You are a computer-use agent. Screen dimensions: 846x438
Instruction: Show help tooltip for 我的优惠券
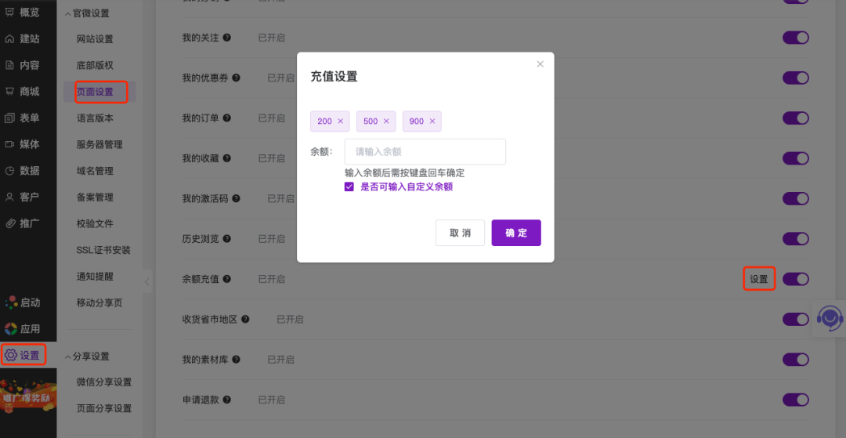pos(237,78)
